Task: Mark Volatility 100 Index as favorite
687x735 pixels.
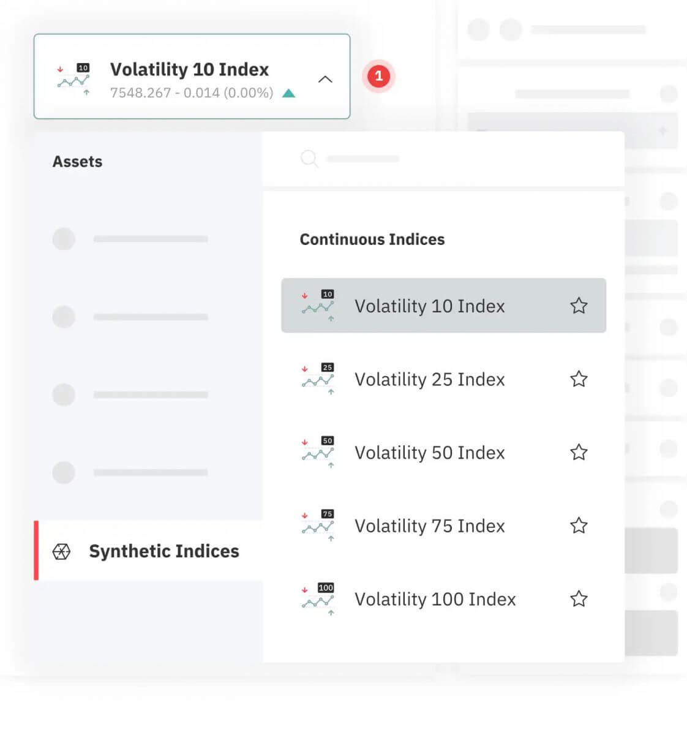Action: [579, 598]
